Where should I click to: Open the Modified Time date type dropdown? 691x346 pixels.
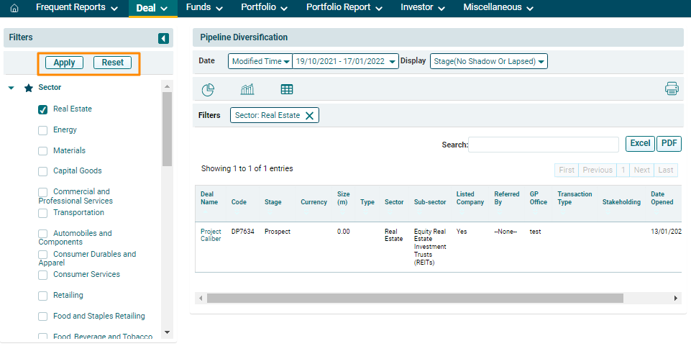tap(260, 62)
